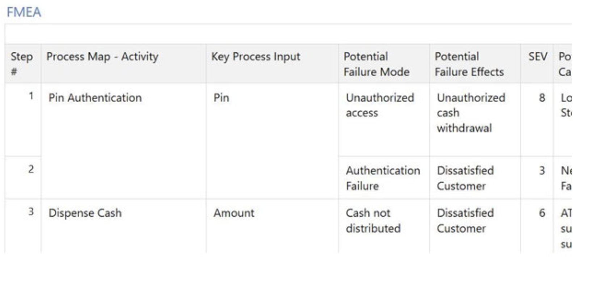The image size is (590, 281).
Task: Click the Potential Failure Mode header
Action: pyautogui.click(x=376, y=64)
